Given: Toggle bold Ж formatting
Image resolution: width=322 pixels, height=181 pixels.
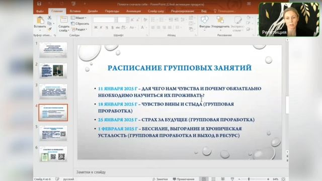Looking at the screenshot, I should click(96, 27).
